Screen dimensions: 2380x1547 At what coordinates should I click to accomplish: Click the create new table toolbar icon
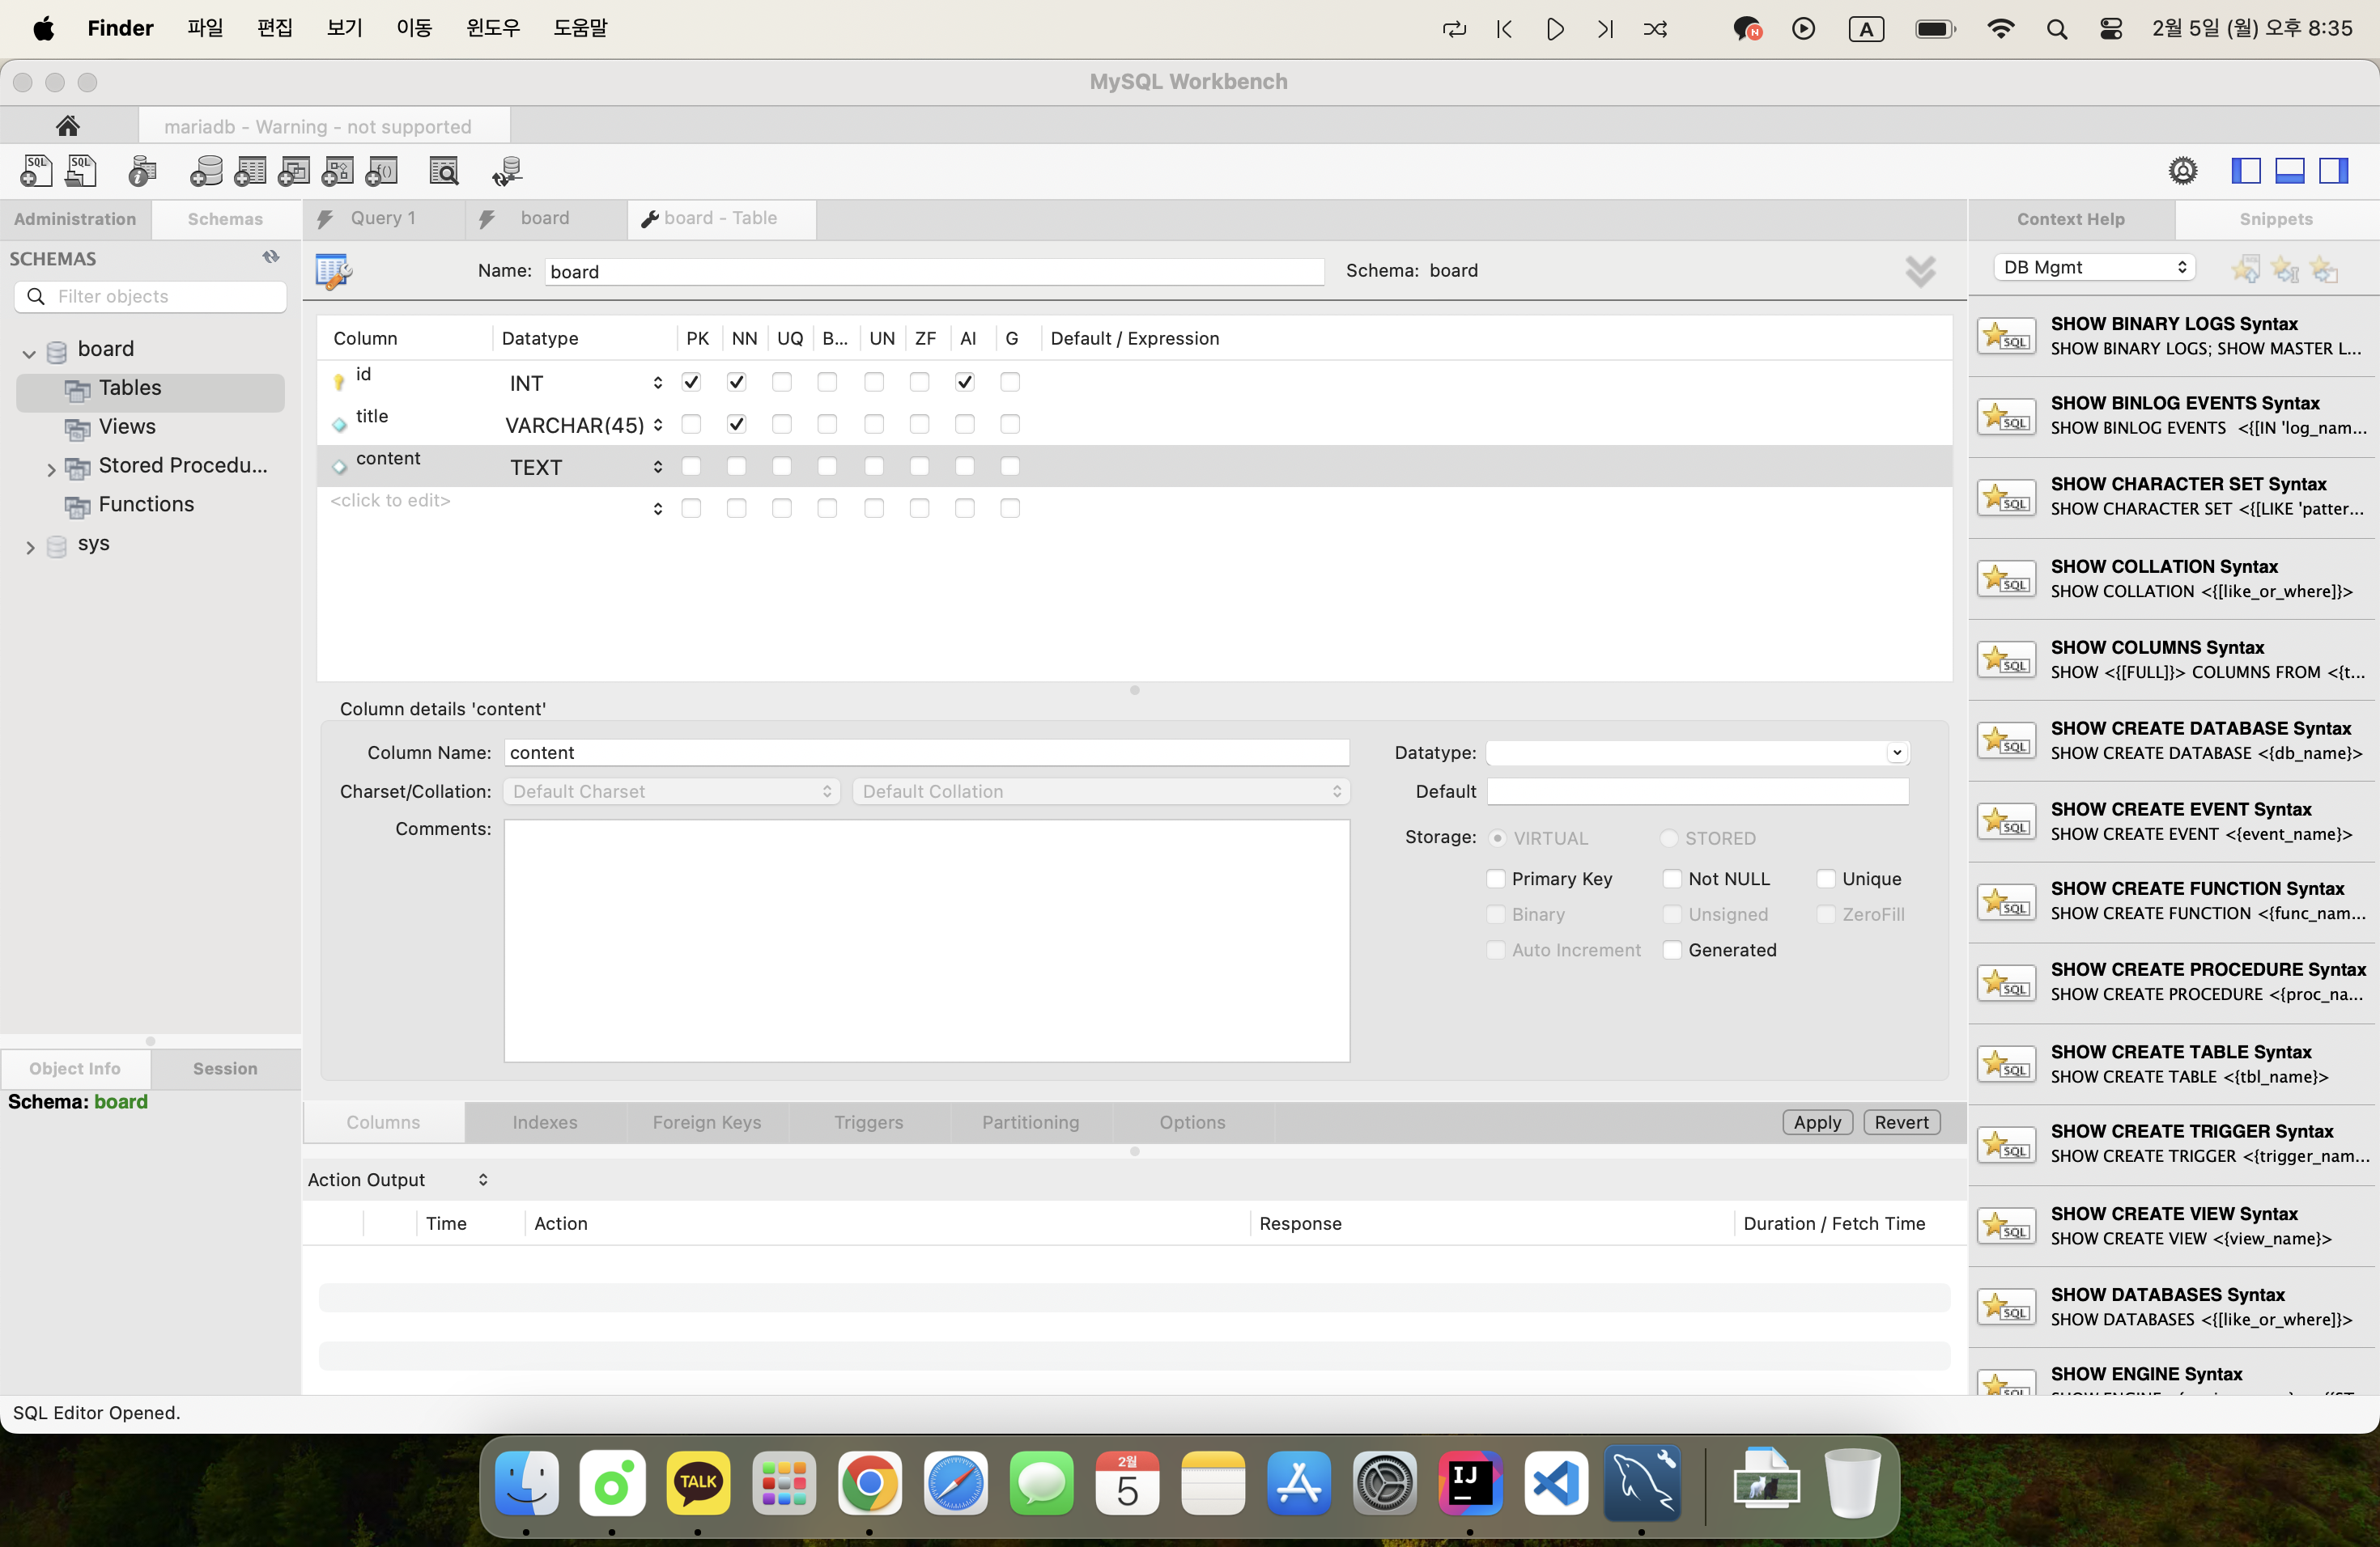tap(250, 171)
